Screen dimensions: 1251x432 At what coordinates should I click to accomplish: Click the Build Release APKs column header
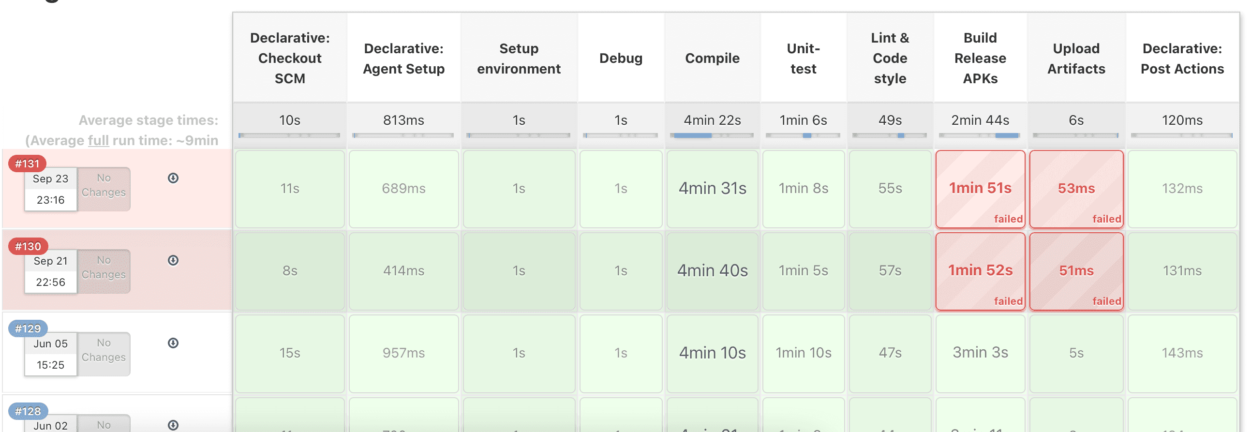980,58
